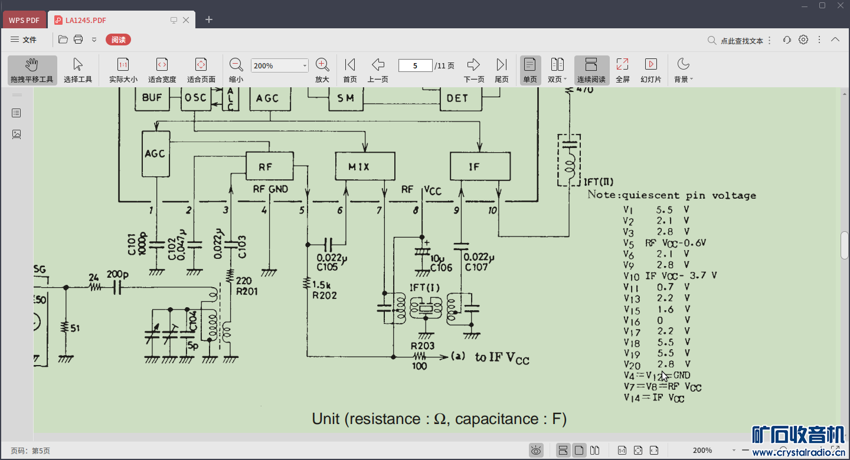Enter fullscreen mode (全屏)
Image resolution: width=850 pixels, height=460 pixels.
coord(622,70)
